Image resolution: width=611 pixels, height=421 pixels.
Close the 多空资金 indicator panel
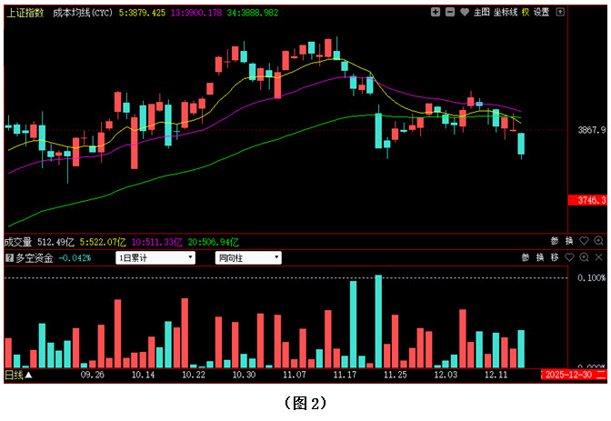tap(598, 257)
